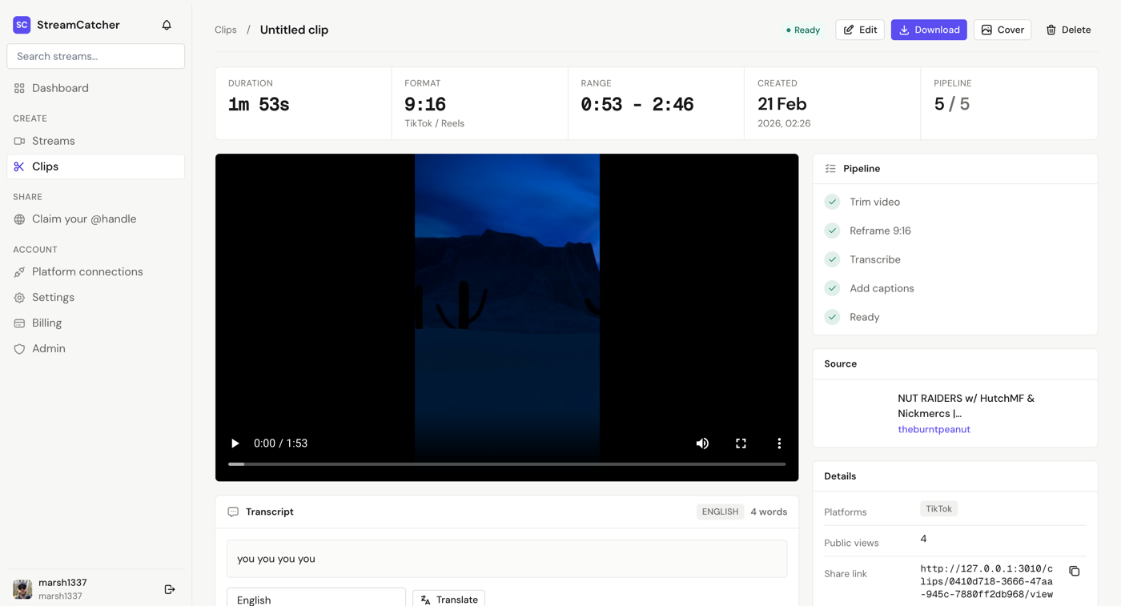Image resolution: width=1121 pixels, height=606 pixels.
Task: Delete the clip
Action: (1068, 30)
